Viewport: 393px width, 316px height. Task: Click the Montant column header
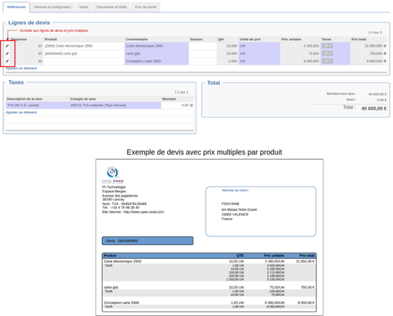click(x=169, y=99)
